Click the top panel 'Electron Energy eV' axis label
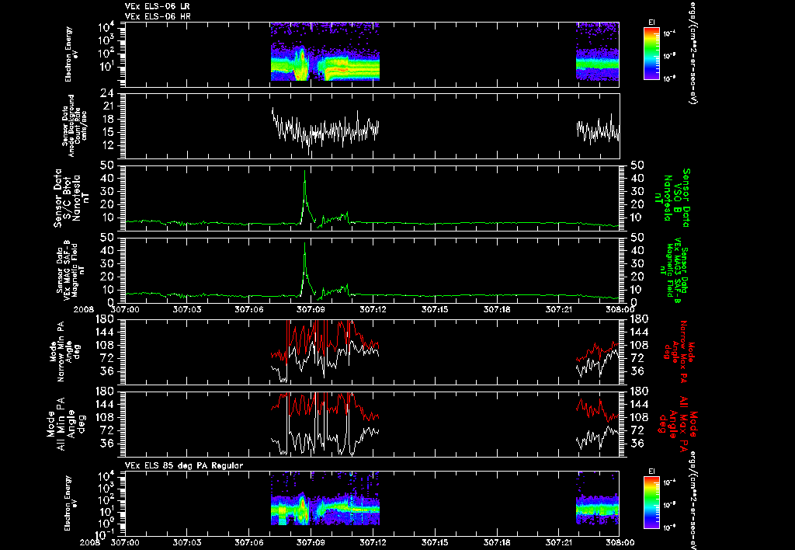This screenshot has width=795, height=550. (x=71, y=54)
